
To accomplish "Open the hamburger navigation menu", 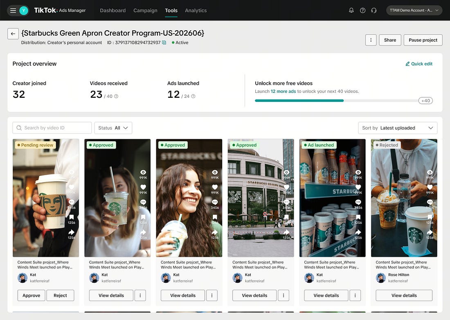I will pyautogui.click(x=13, y=11).
